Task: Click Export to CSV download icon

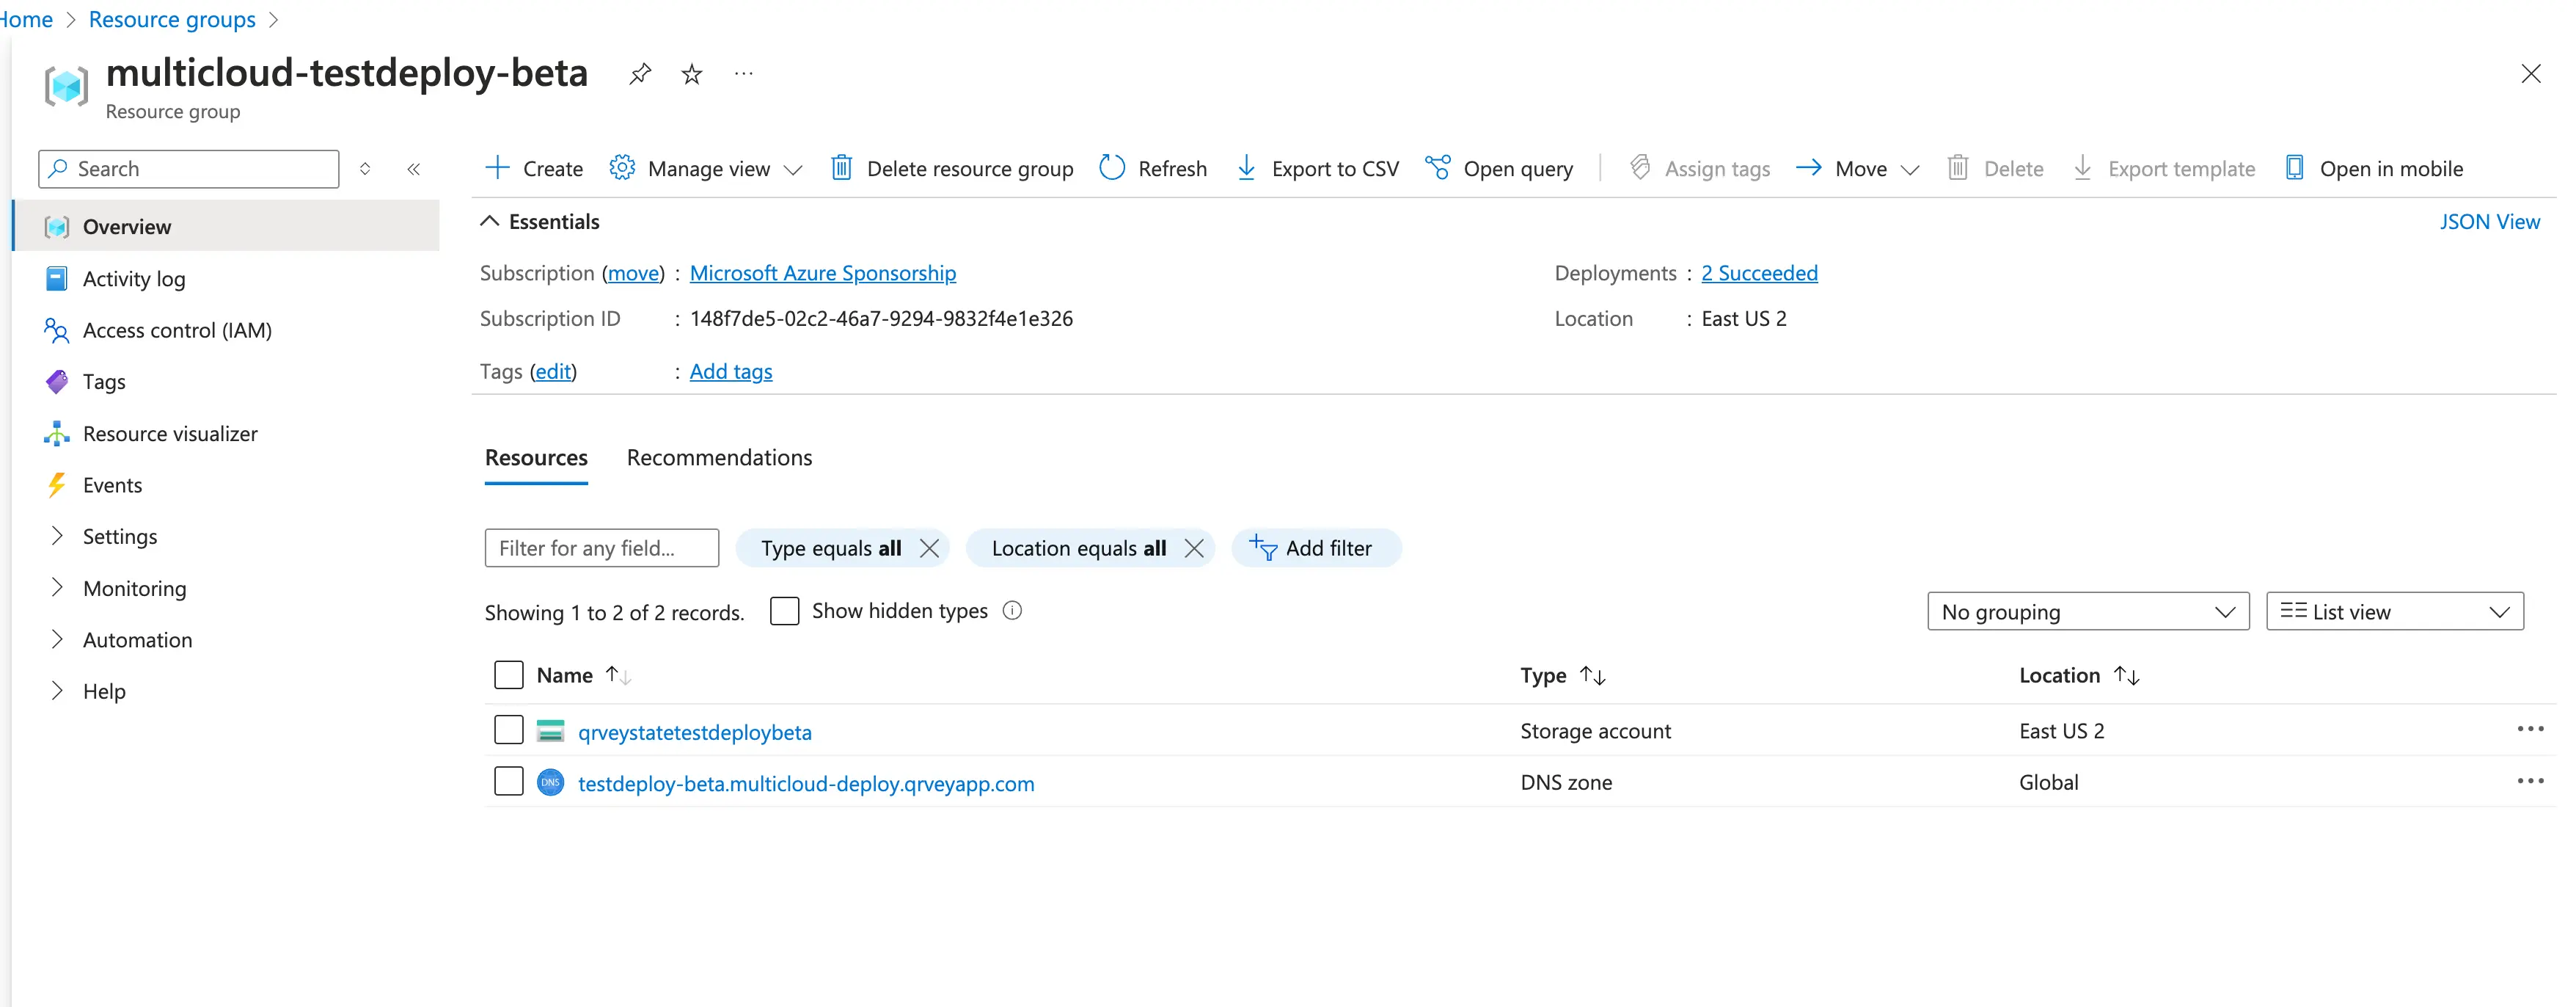Action: coord(1246,168)
